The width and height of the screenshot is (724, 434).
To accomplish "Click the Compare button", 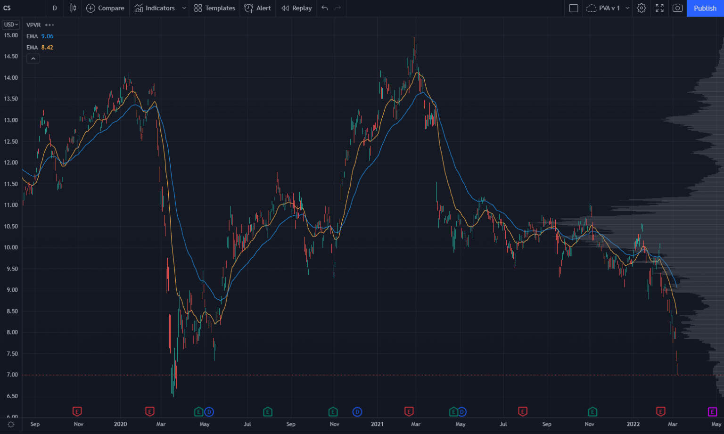I will click(105, 8).
